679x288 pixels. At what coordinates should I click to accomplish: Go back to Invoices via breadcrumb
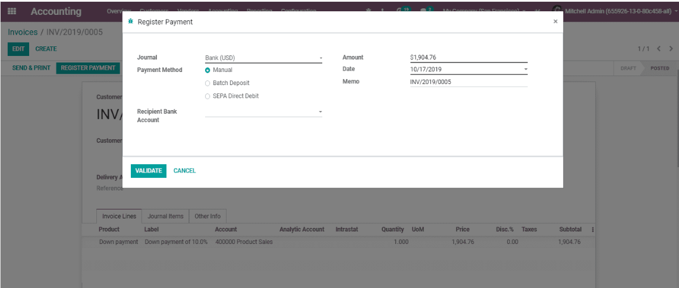tap(23, 33)
